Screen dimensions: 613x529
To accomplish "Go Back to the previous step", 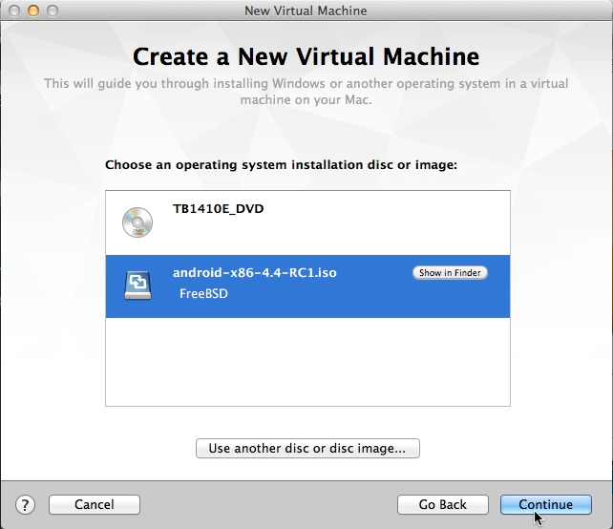I will (x=442, y=504).
